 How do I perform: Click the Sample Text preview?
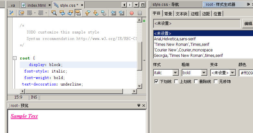tap(24, 116)
